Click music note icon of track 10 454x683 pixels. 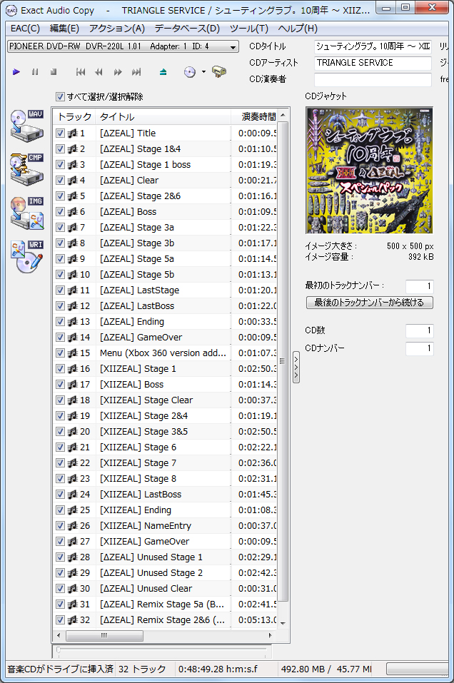pyautogui.click(x=73, y=275)
